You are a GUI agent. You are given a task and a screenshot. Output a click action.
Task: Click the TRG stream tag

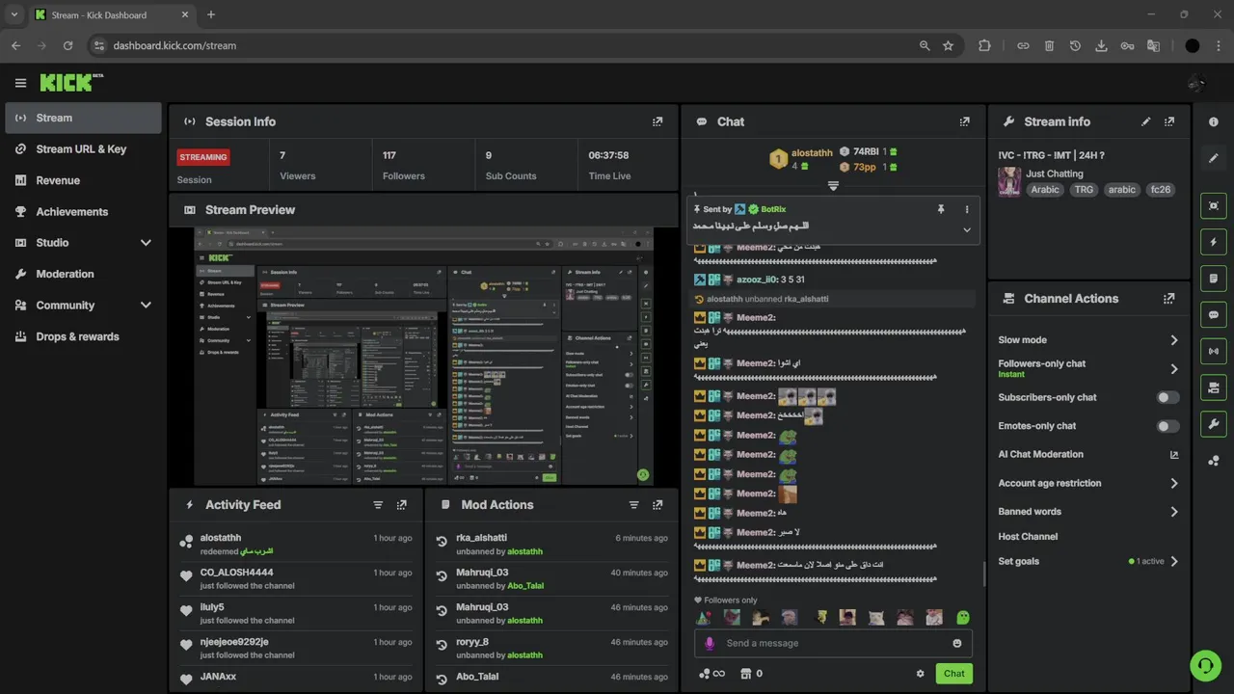[x=1084, y=190]
